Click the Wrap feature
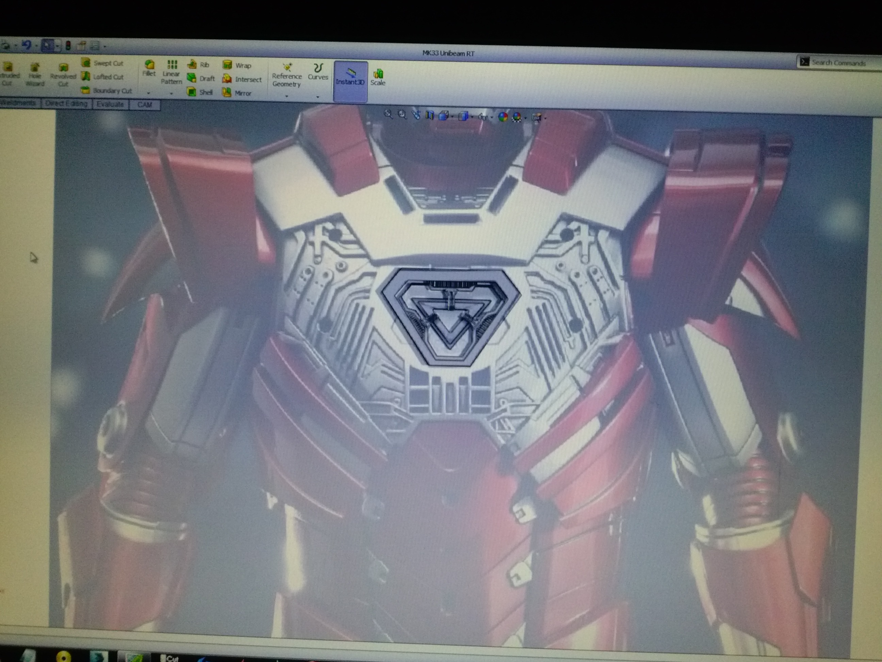Screen dimensions: 882x662 [237, 65]
